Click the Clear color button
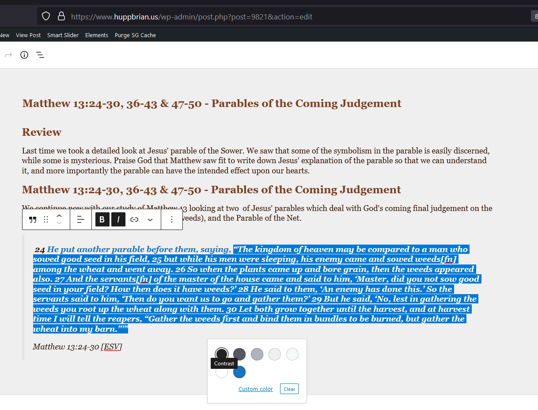Image resolution: width=538 pixels, height=410 pixels. pos(289,389)
